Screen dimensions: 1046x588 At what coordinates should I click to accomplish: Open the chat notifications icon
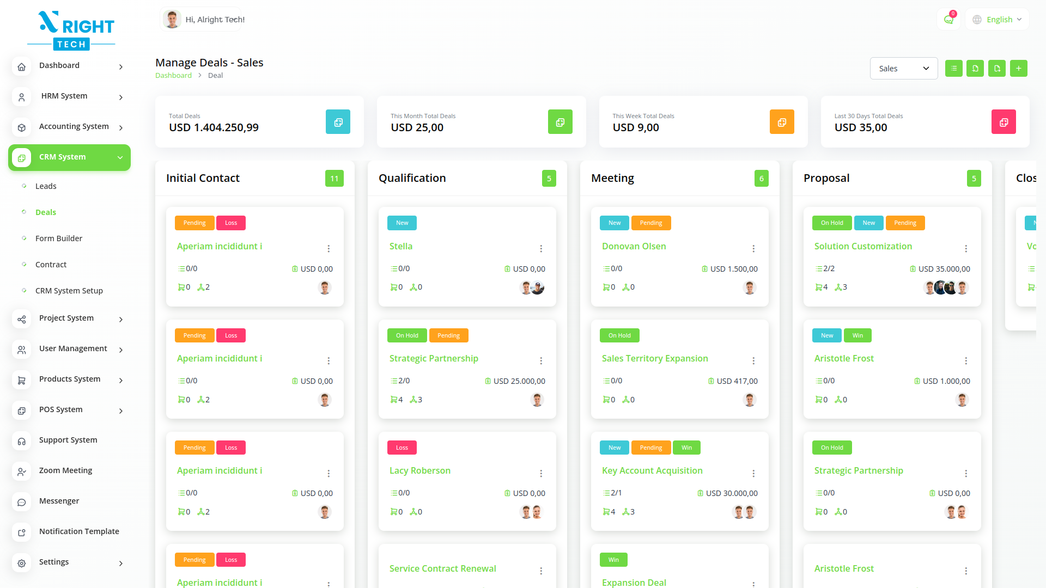(x=948, y=20)
